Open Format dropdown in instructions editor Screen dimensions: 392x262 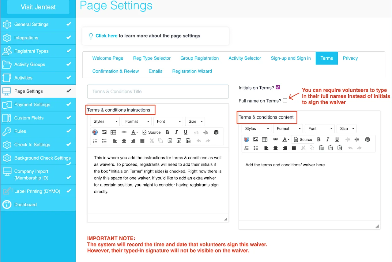click(x=137, y=121)
